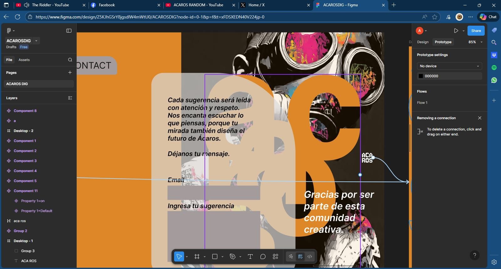Image resolution: width=501 pixels, height=269 pixels.
Task: Toggle the left sidebar panel icon
Action: pos(69,31)
